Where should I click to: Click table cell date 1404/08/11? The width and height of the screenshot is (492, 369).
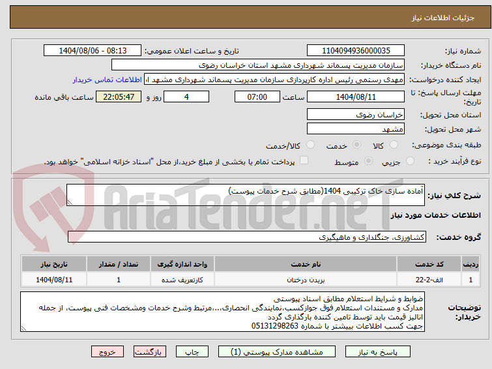(54, 280)
